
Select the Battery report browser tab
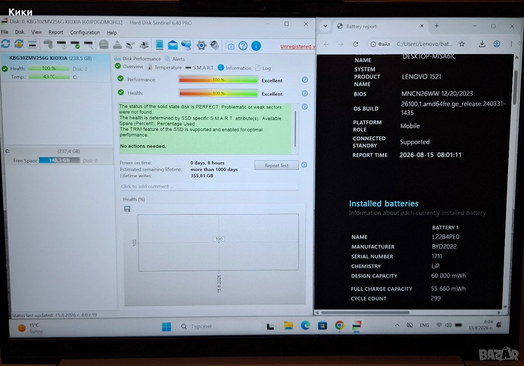click(381, 26)
